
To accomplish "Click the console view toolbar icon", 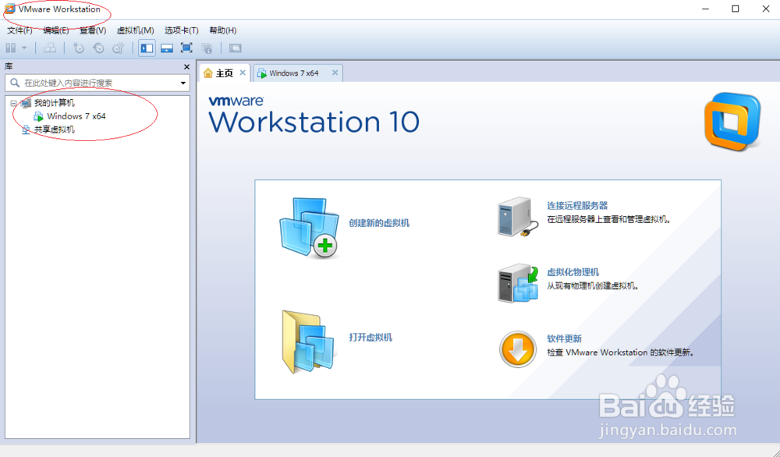I will coord(235,48).
